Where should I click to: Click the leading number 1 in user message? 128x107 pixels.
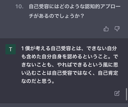click(x=23, y=48)
